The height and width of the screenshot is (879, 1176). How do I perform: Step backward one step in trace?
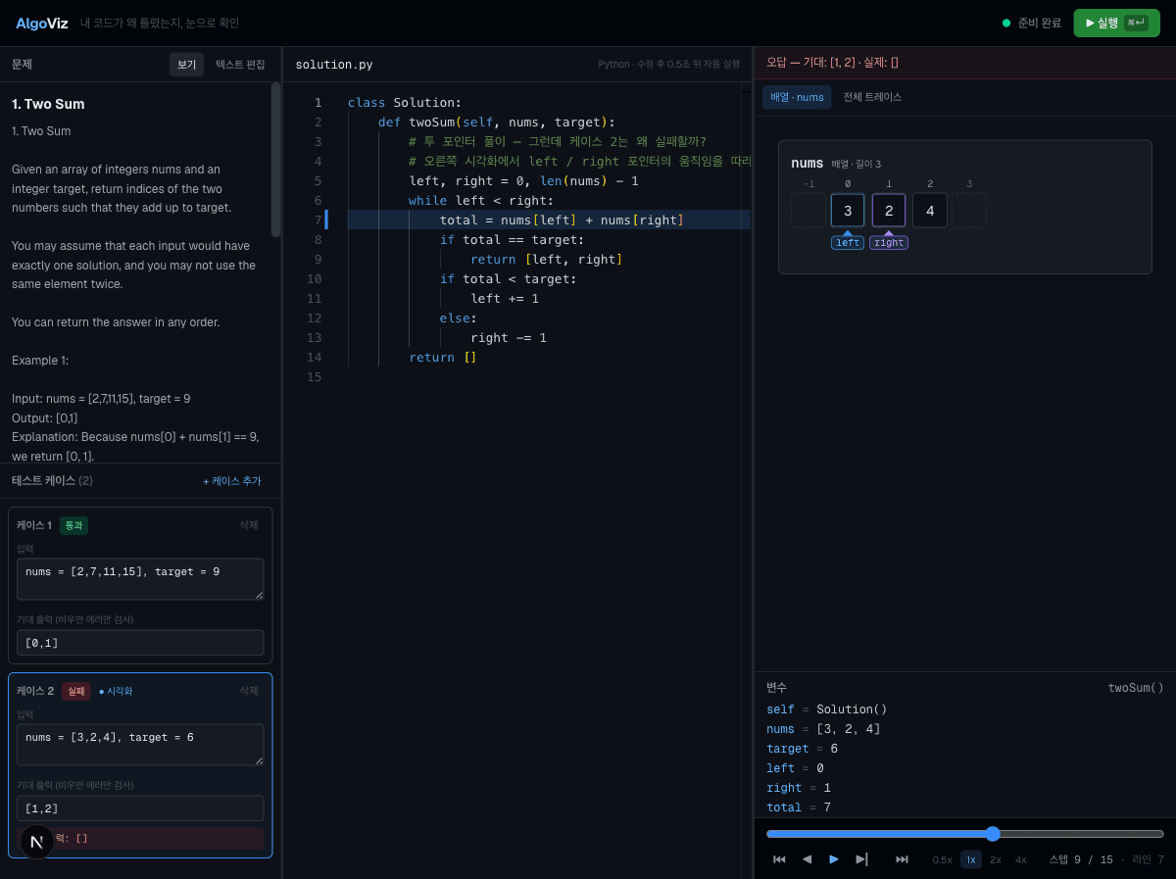[807, 859]
